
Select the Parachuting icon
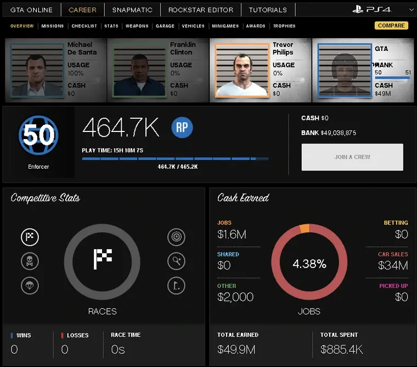tap(30, 285)
